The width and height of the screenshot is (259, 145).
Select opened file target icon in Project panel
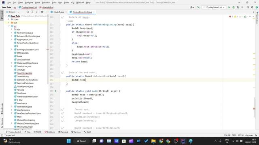point(28,12)
